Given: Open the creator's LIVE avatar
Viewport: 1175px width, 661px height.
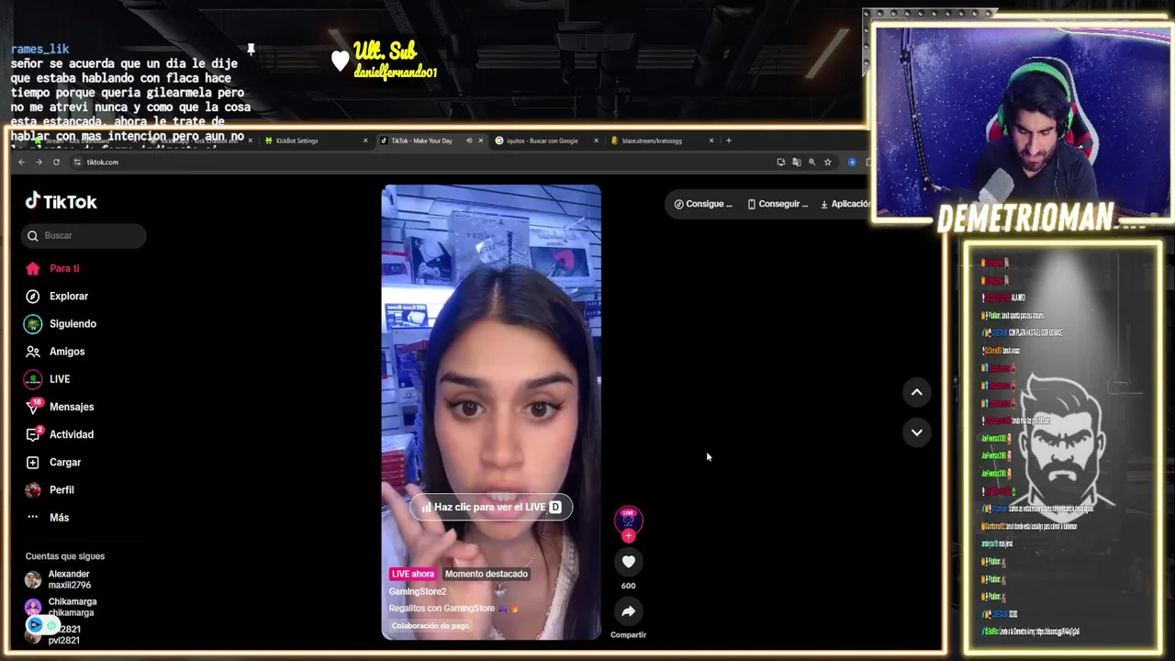Looking at the screenshot, I should (629, 520).
